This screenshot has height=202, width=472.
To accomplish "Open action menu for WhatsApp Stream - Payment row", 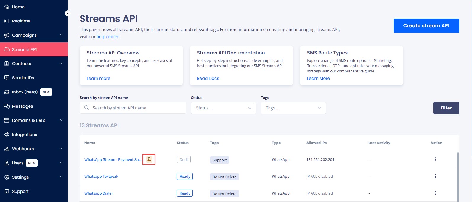I will 435,159.
